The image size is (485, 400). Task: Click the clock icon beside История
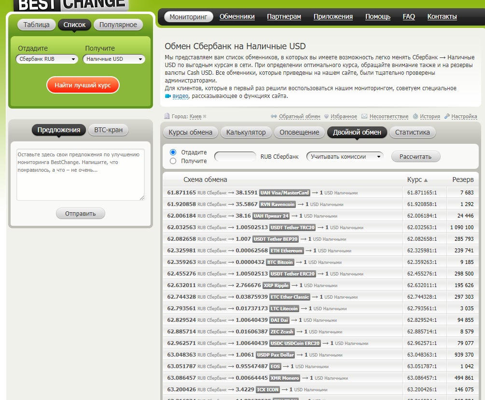point(416,116)
